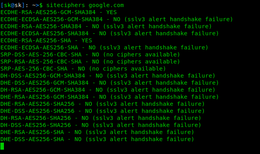Image resolution: width=260 pixels, height=154 pixels.
Task: Click the DH-RSA-AES256-GCM-SHA384 line
Action: pyautogui.click(x=108, y=90)
